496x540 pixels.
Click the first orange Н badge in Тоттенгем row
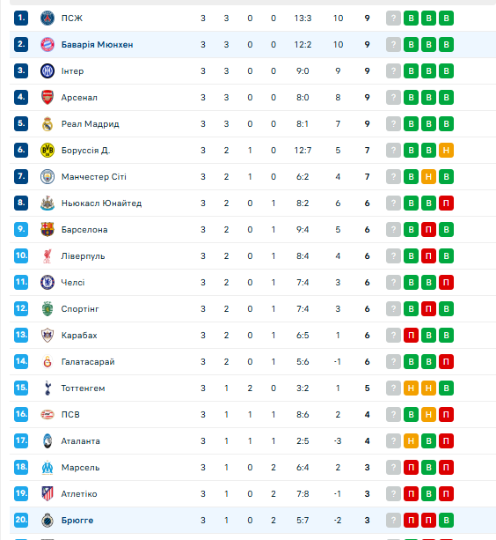coord(411,388)
